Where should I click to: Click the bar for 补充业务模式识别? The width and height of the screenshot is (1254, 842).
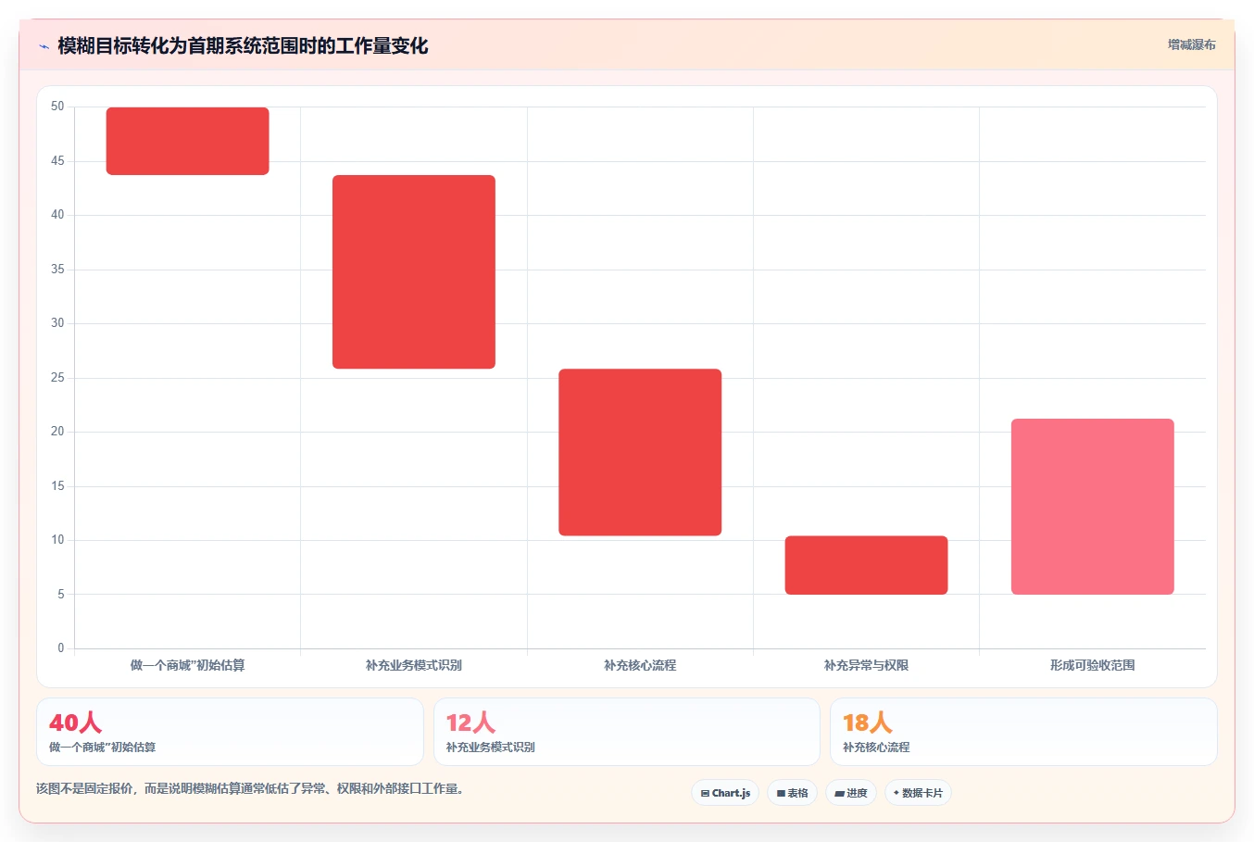[414, 271]
